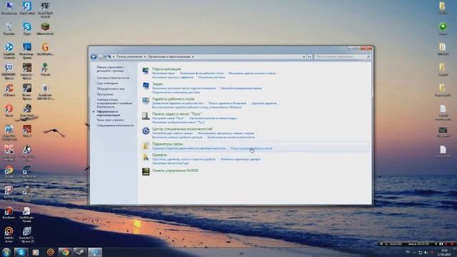This screenshot has height=257, width=457.
Task: Open Система и безопасность in sidebar
Action: point(113,78)
